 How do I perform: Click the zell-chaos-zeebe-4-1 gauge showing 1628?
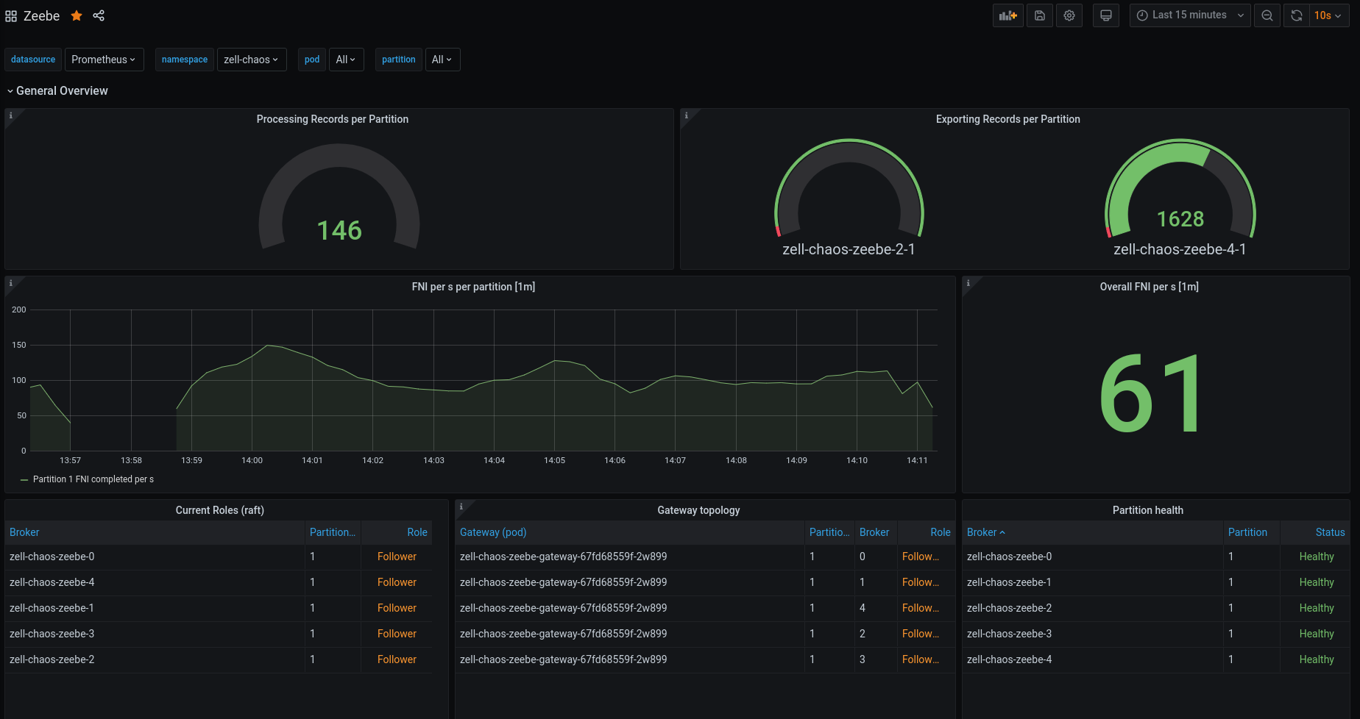pyautogui.click(x=1180, y=198)
